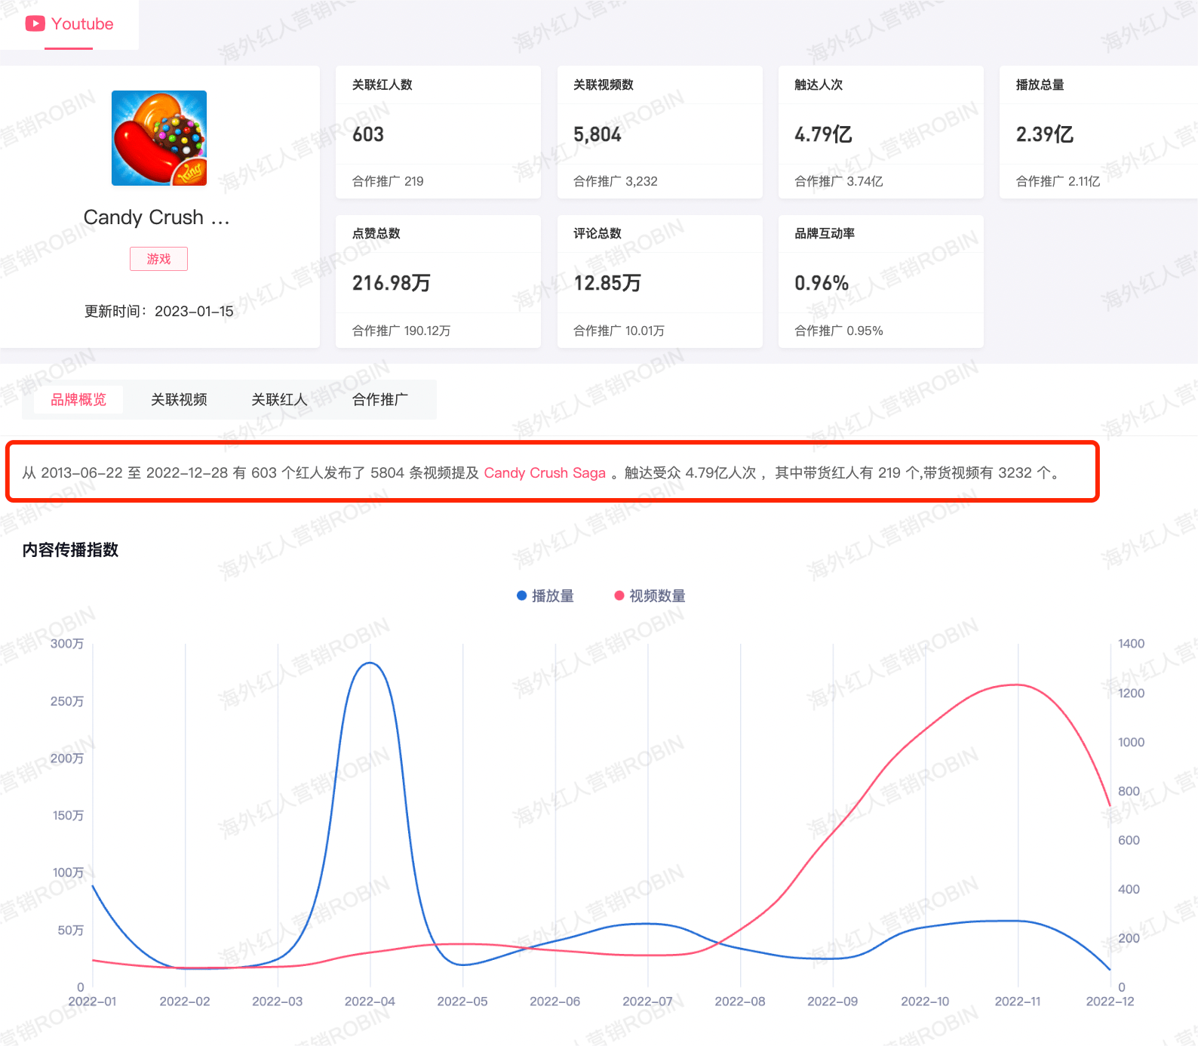Click the pink video-count peak at 2022-11

click(1017, 685)
